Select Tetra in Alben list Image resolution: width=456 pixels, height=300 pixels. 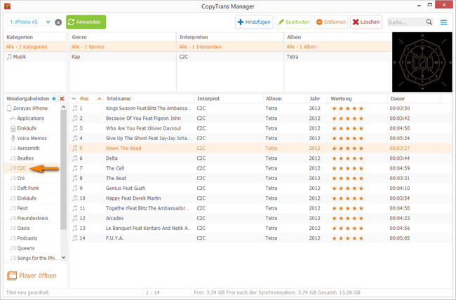pos(337,57)
